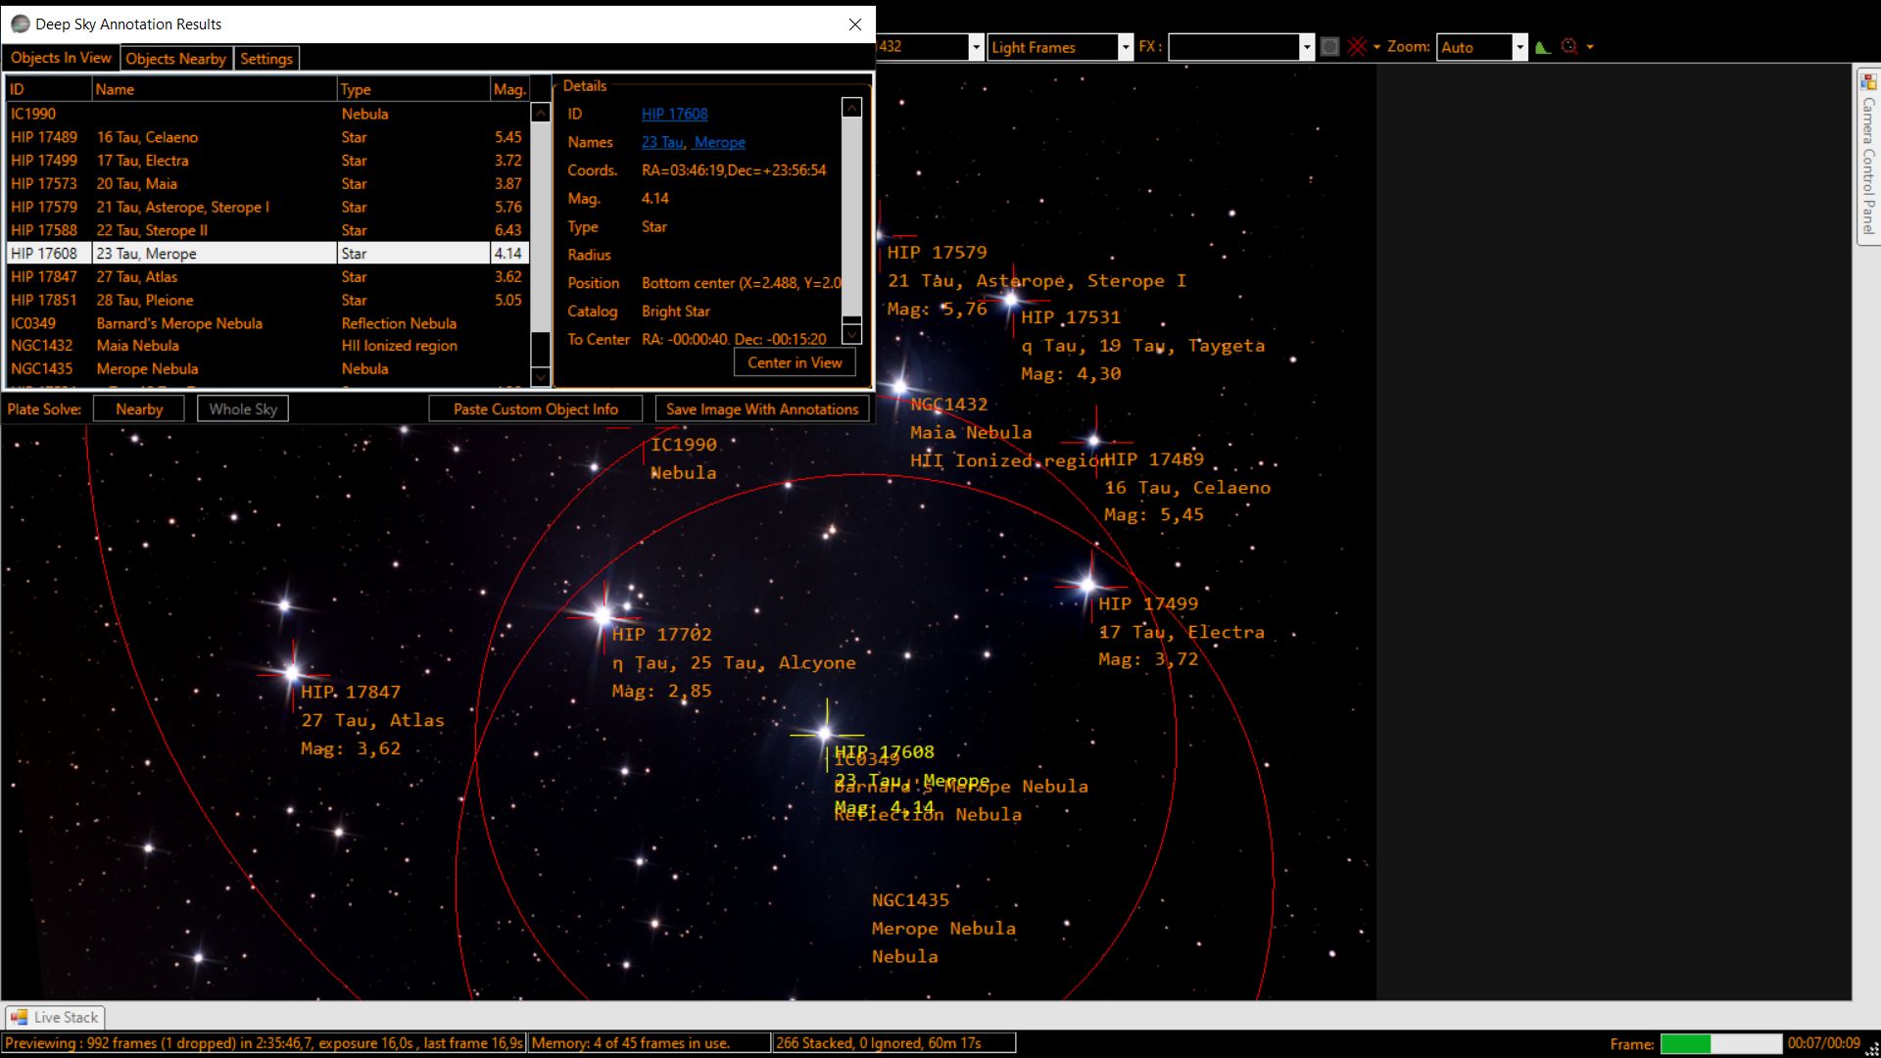1881x1058 pixels.
Task: Open the HIP 17608 ID link
Action: point(674,114)
